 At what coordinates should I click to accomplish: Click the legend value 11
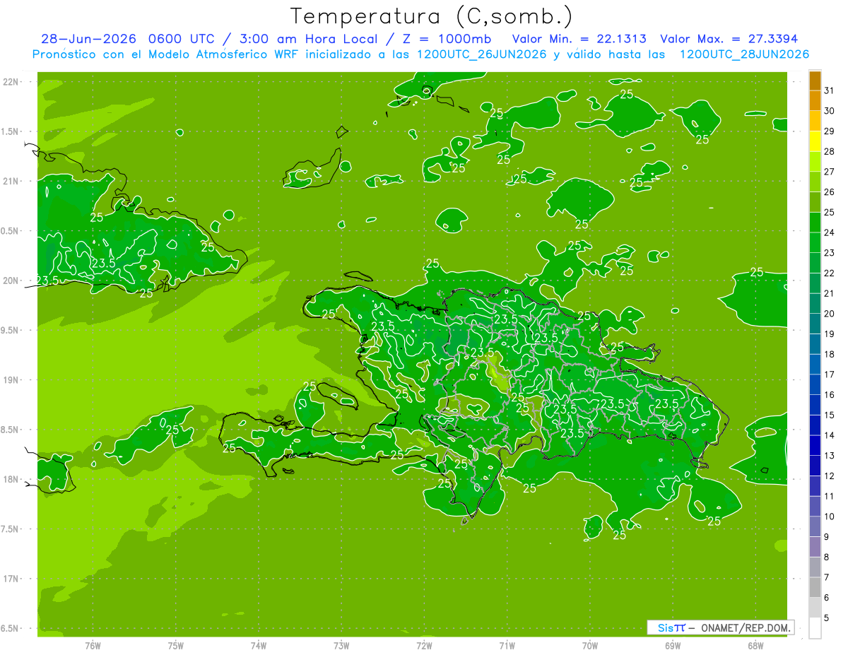coord(829,496)
